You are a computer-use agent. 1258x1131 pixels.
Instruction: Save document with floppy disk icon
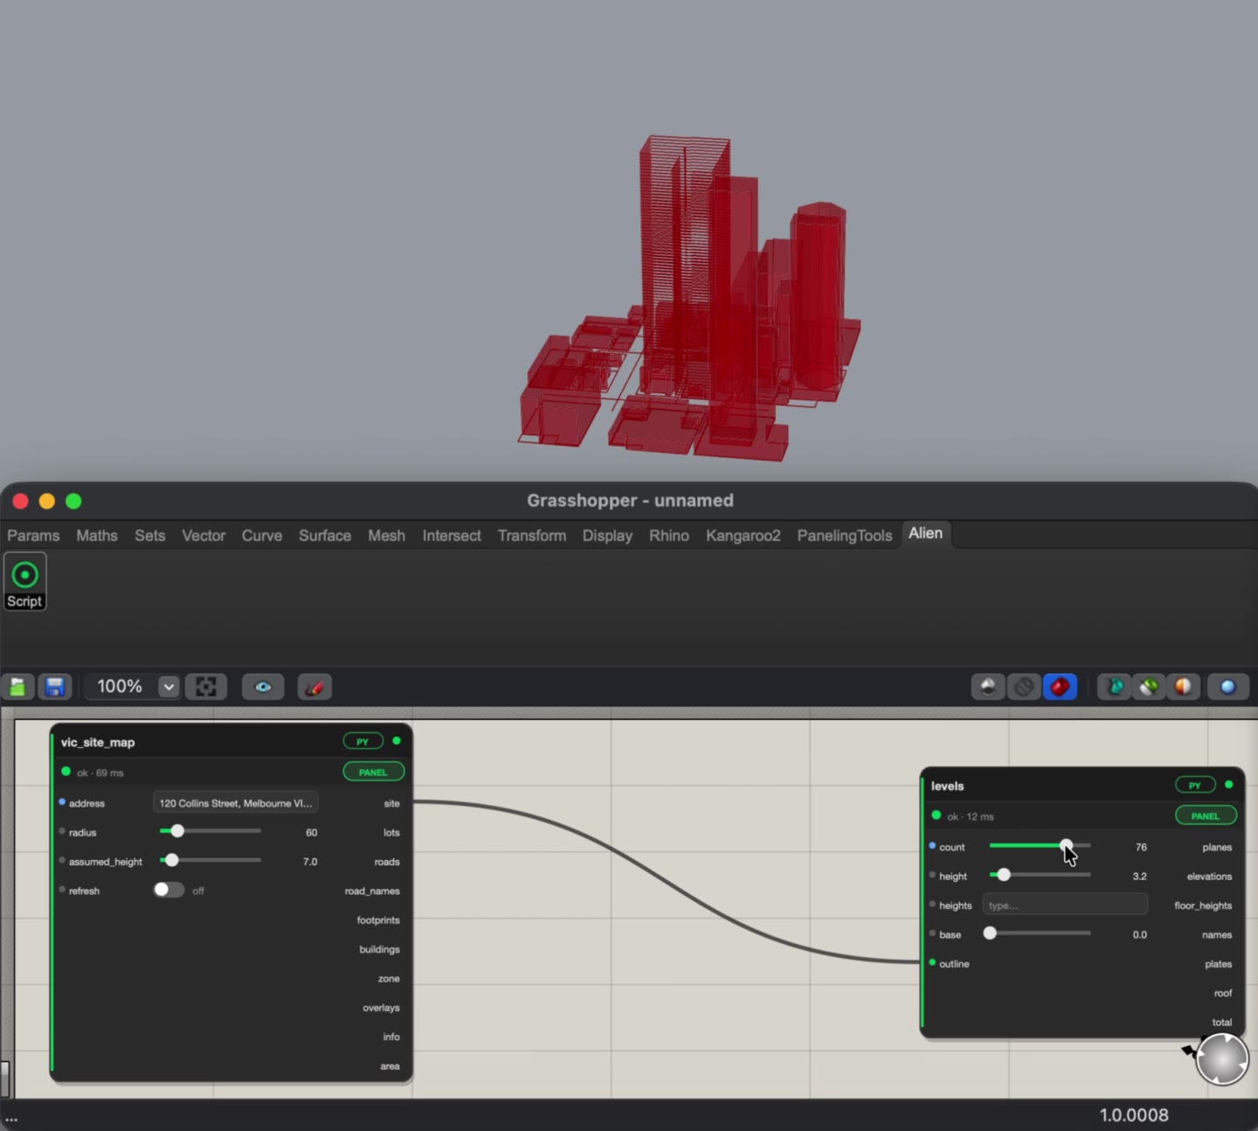[55, 687]
